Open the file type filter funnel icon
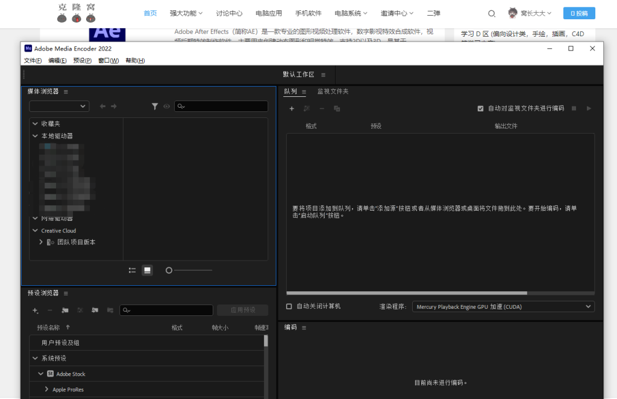Screen dimensions: 617x399 pyautogui.click(x=155, y=106)
